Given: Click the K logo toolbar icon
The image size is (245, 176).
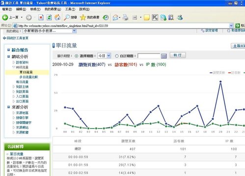Looking at the screenshot, I should click(x=155, y=17).
